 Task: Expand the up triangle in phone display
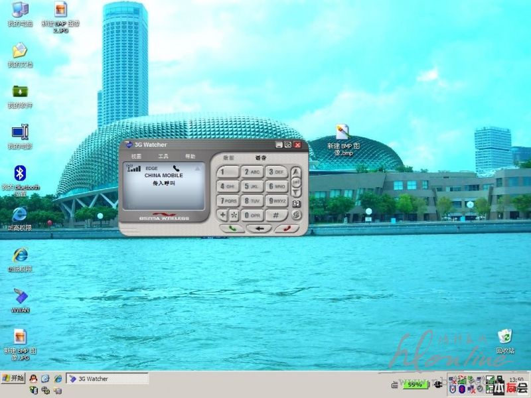point(197,169)
